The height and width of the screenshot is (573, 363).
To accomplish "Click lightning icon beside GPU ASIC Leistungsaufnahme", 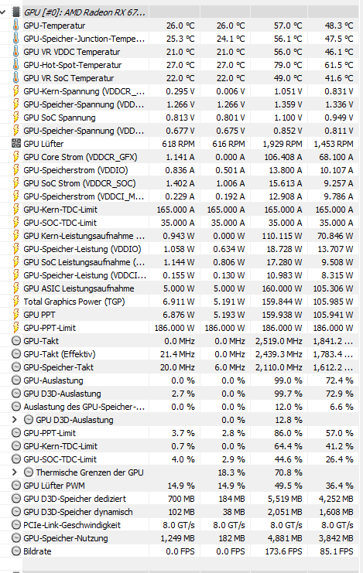I will (x=15, y=288).
